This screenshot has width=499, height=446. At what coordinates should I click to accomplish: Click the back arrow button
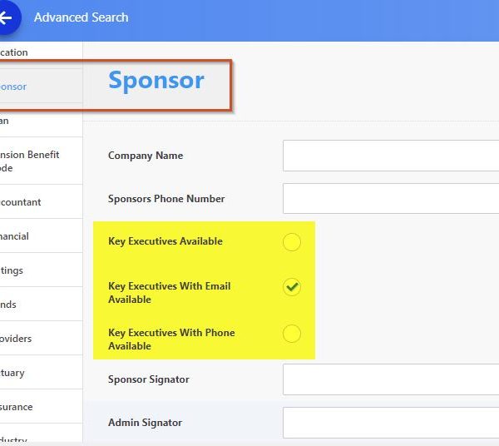7,17
